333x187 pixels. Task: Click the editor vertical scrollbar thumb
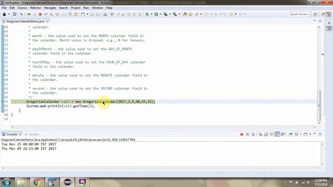(319, 105)
